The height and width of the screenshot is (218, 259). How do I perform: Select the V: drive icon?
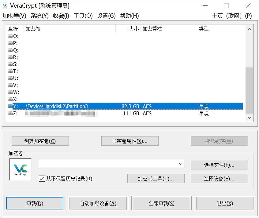coord(10,85)
